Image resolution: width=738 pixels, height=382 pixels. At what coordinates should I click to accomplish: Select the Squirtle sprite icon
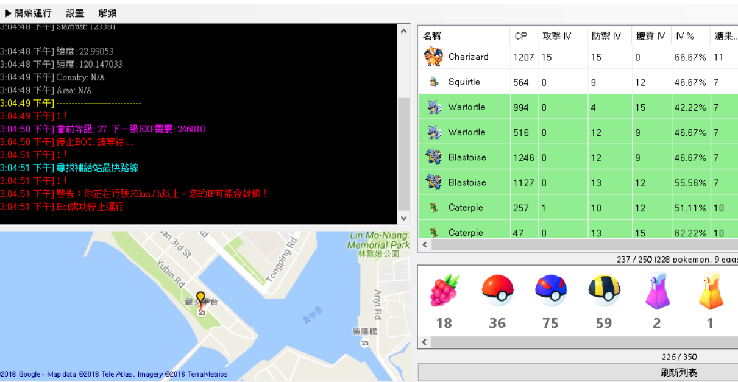click(x=434, y=82)
